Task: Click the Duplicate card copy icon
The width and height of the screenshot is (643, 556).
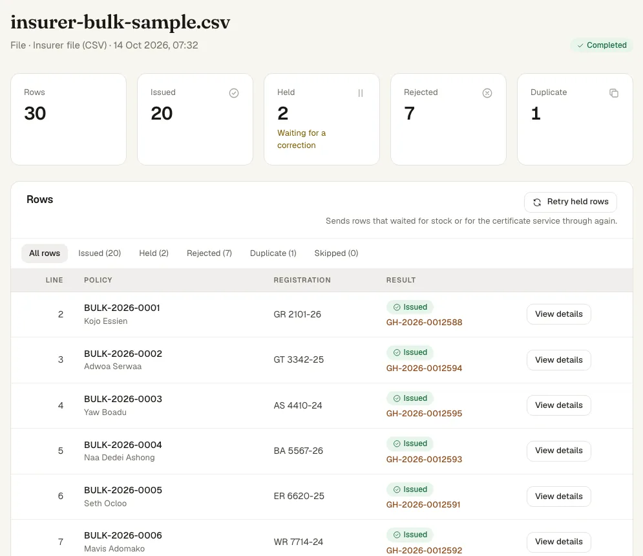Action: (x=614, y=93)
